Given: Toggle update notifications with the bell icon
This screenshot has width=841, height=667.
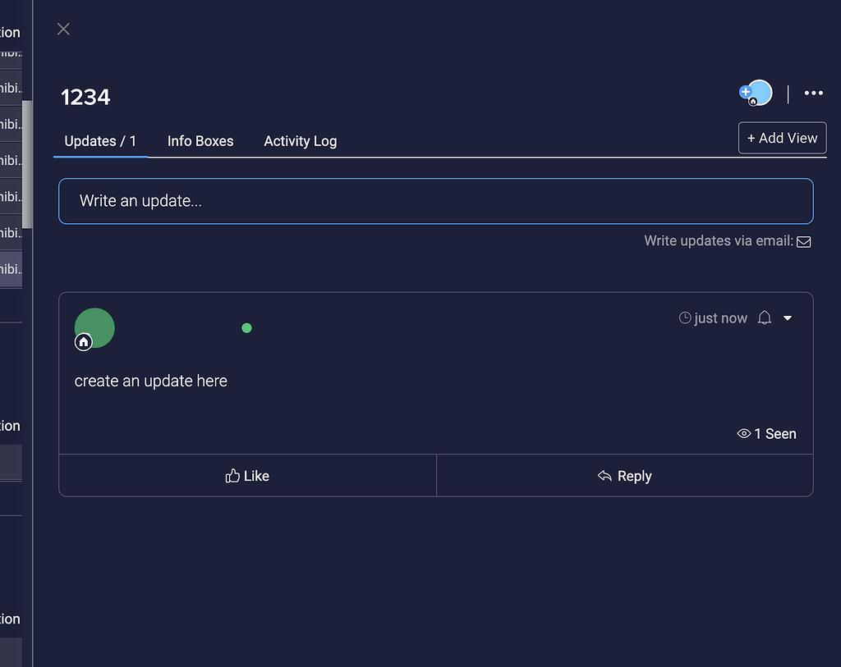Looking at the screenshot, I should (x=764, y=318).
